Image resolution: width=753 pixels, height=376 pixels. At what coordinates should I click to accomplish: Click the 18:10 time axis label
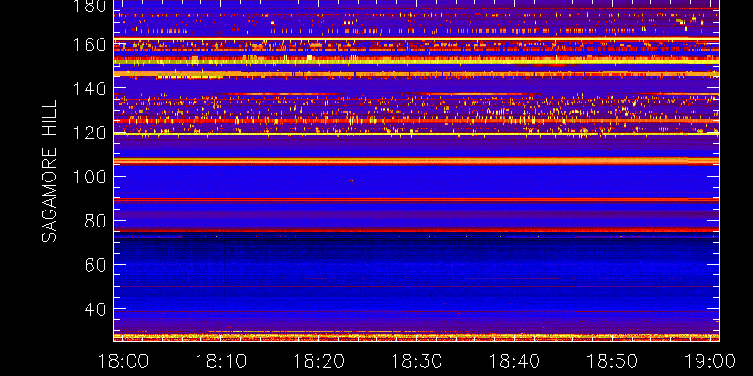tap(221, 361)
